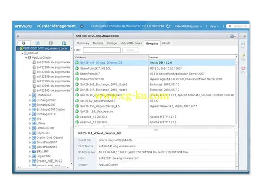Click scroll-down arrow of VM table
Image resolution: width=260 pixels, height=195 pixels.
point(237,123)
